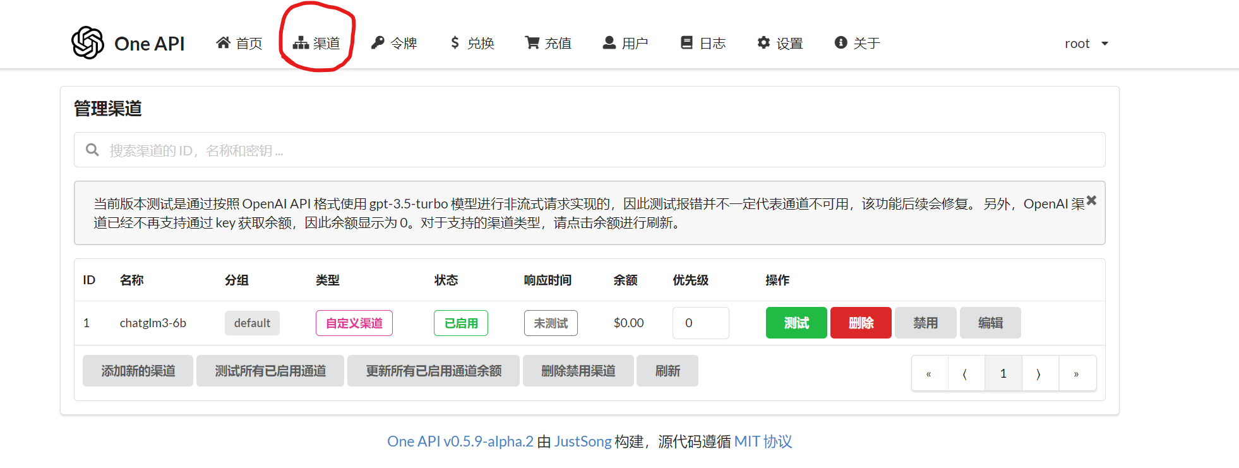Image resolution: width=1239 pixels, height=468 pixels.
Task: Open the 日志 book icon
Action: (x=686, y=42)
